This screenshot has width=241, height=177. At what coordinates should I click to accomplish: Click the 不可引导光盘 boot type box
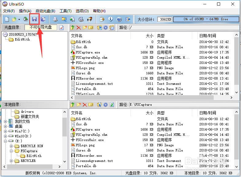click(x=41, y=27)
